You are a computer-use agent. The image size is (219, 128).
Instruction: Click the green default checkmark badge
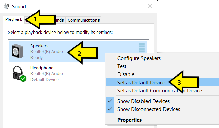pyautogui.click(x=23, y=79)
